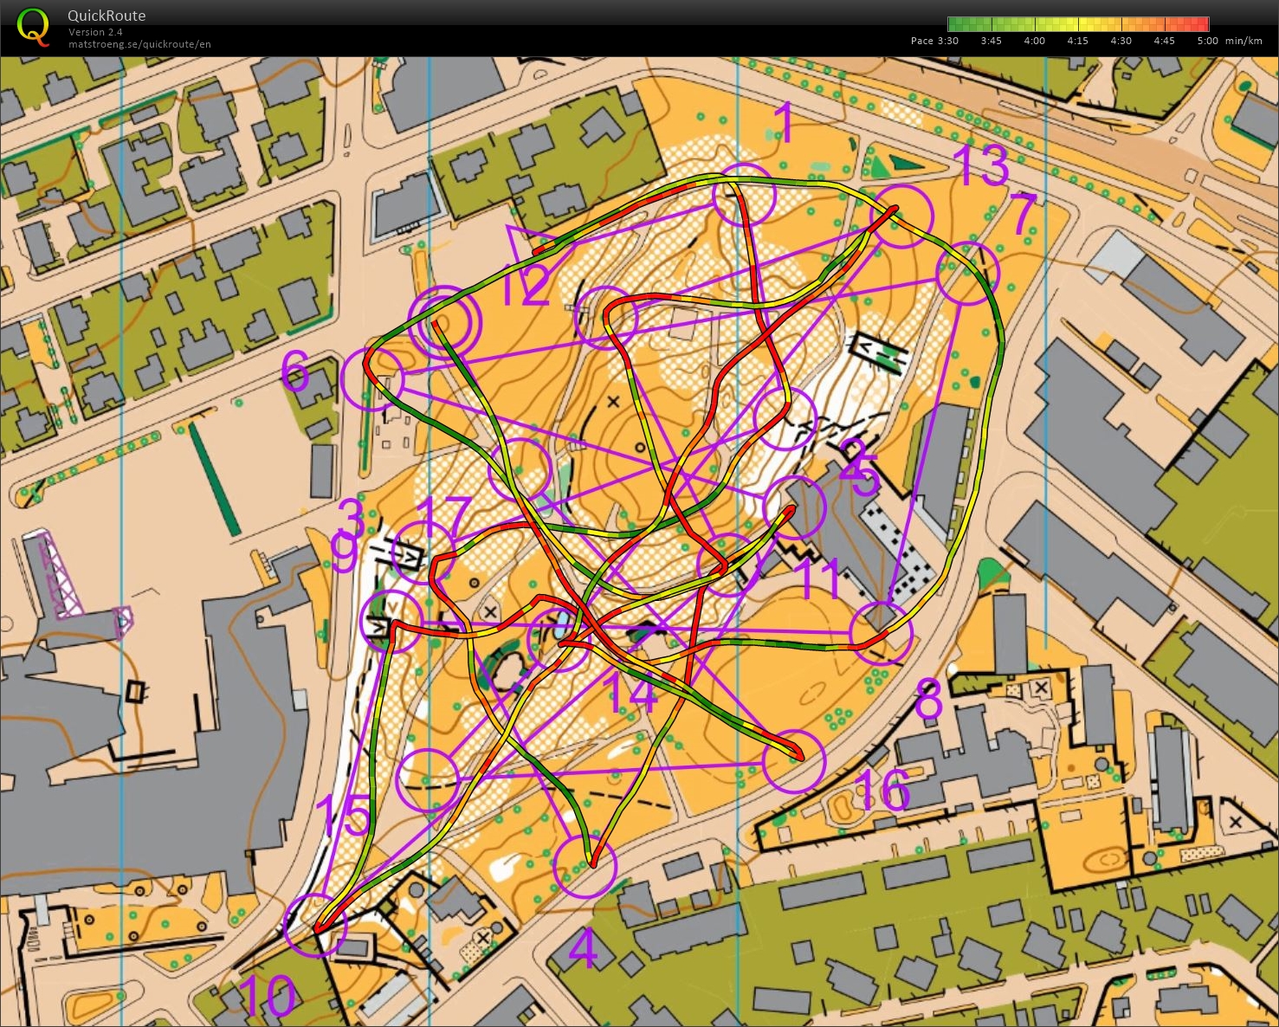Click control number 6 label
1279x1027 pixels.
(295, 372)
